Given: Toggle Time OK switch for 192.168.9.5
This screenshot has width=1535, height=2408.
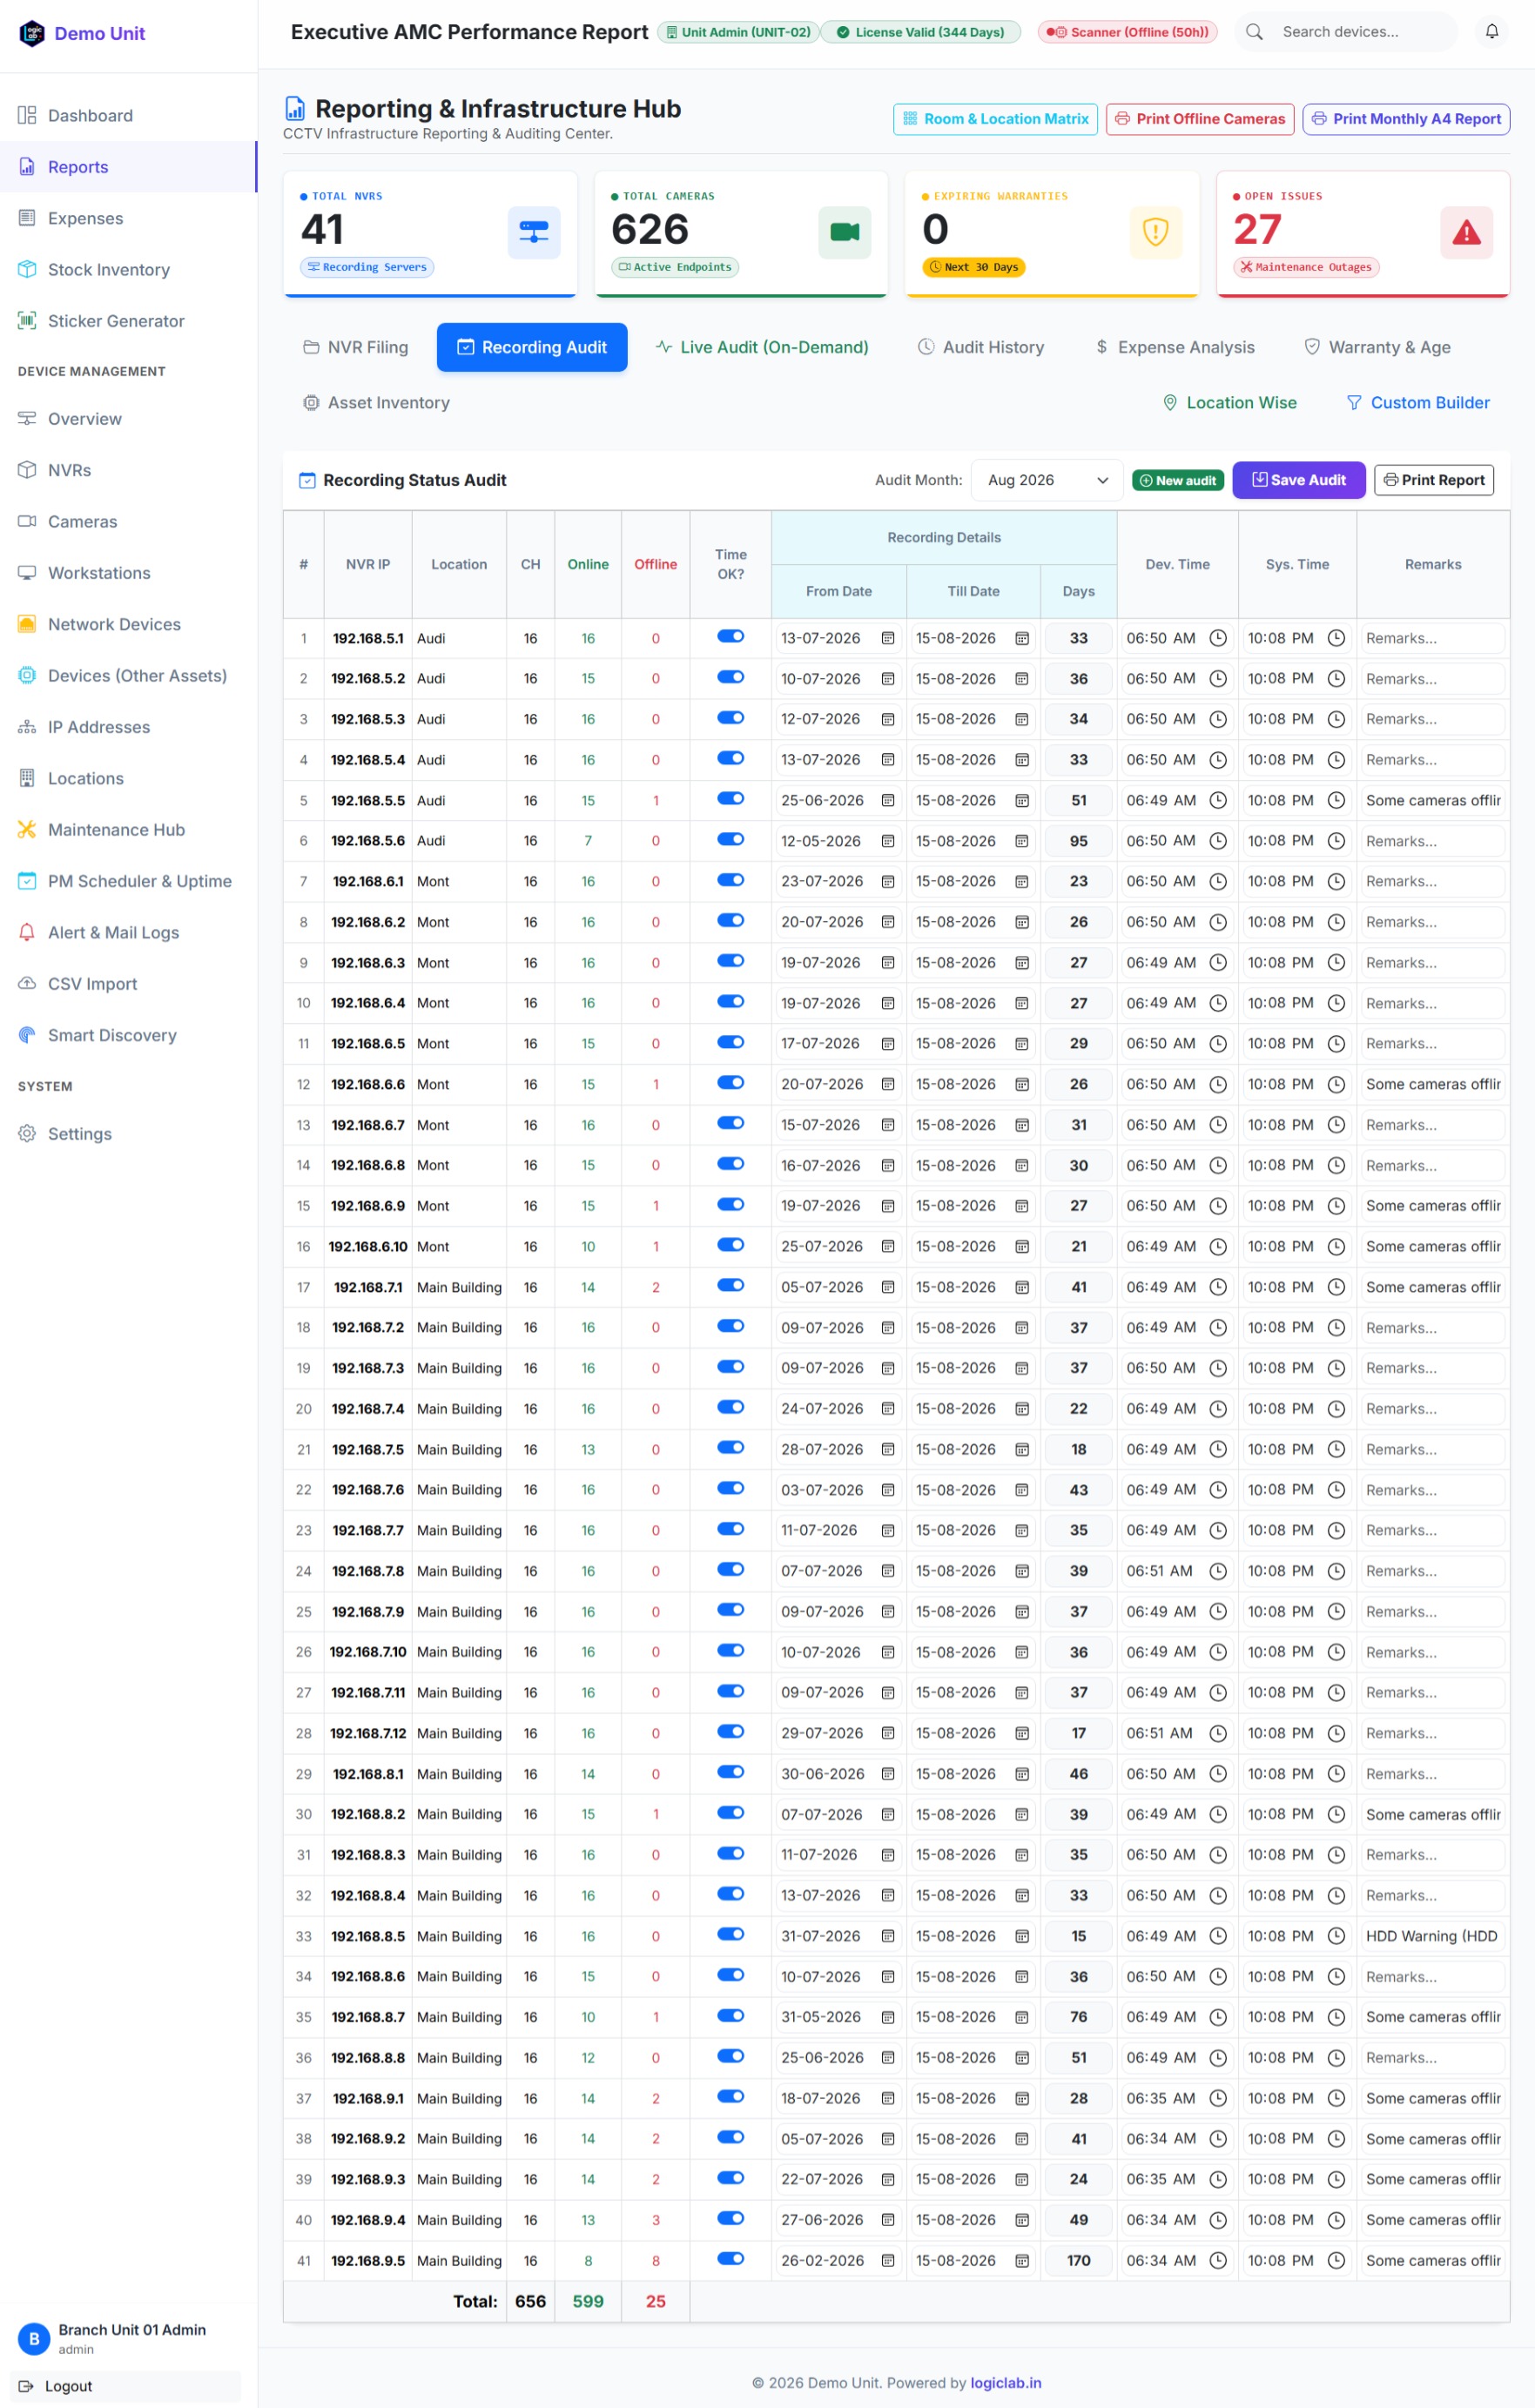Looking at the screenshot, I should 731,2258.
